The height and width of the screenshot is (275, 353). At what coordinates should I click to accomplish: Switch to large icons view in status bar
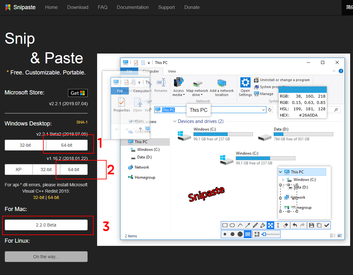tap(340, 235)
